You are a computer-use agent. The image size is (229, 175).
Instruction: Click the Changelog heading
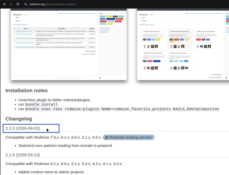click(x=19, y=119)
